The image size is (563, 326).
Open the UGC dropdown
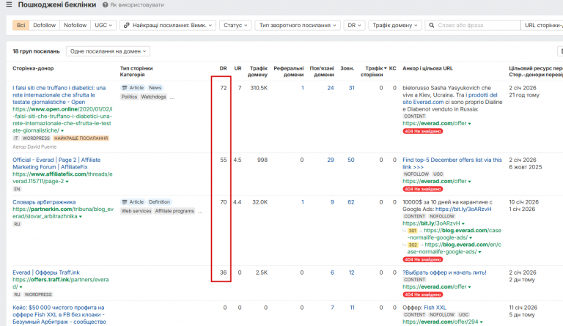click(x=103, y=25)
